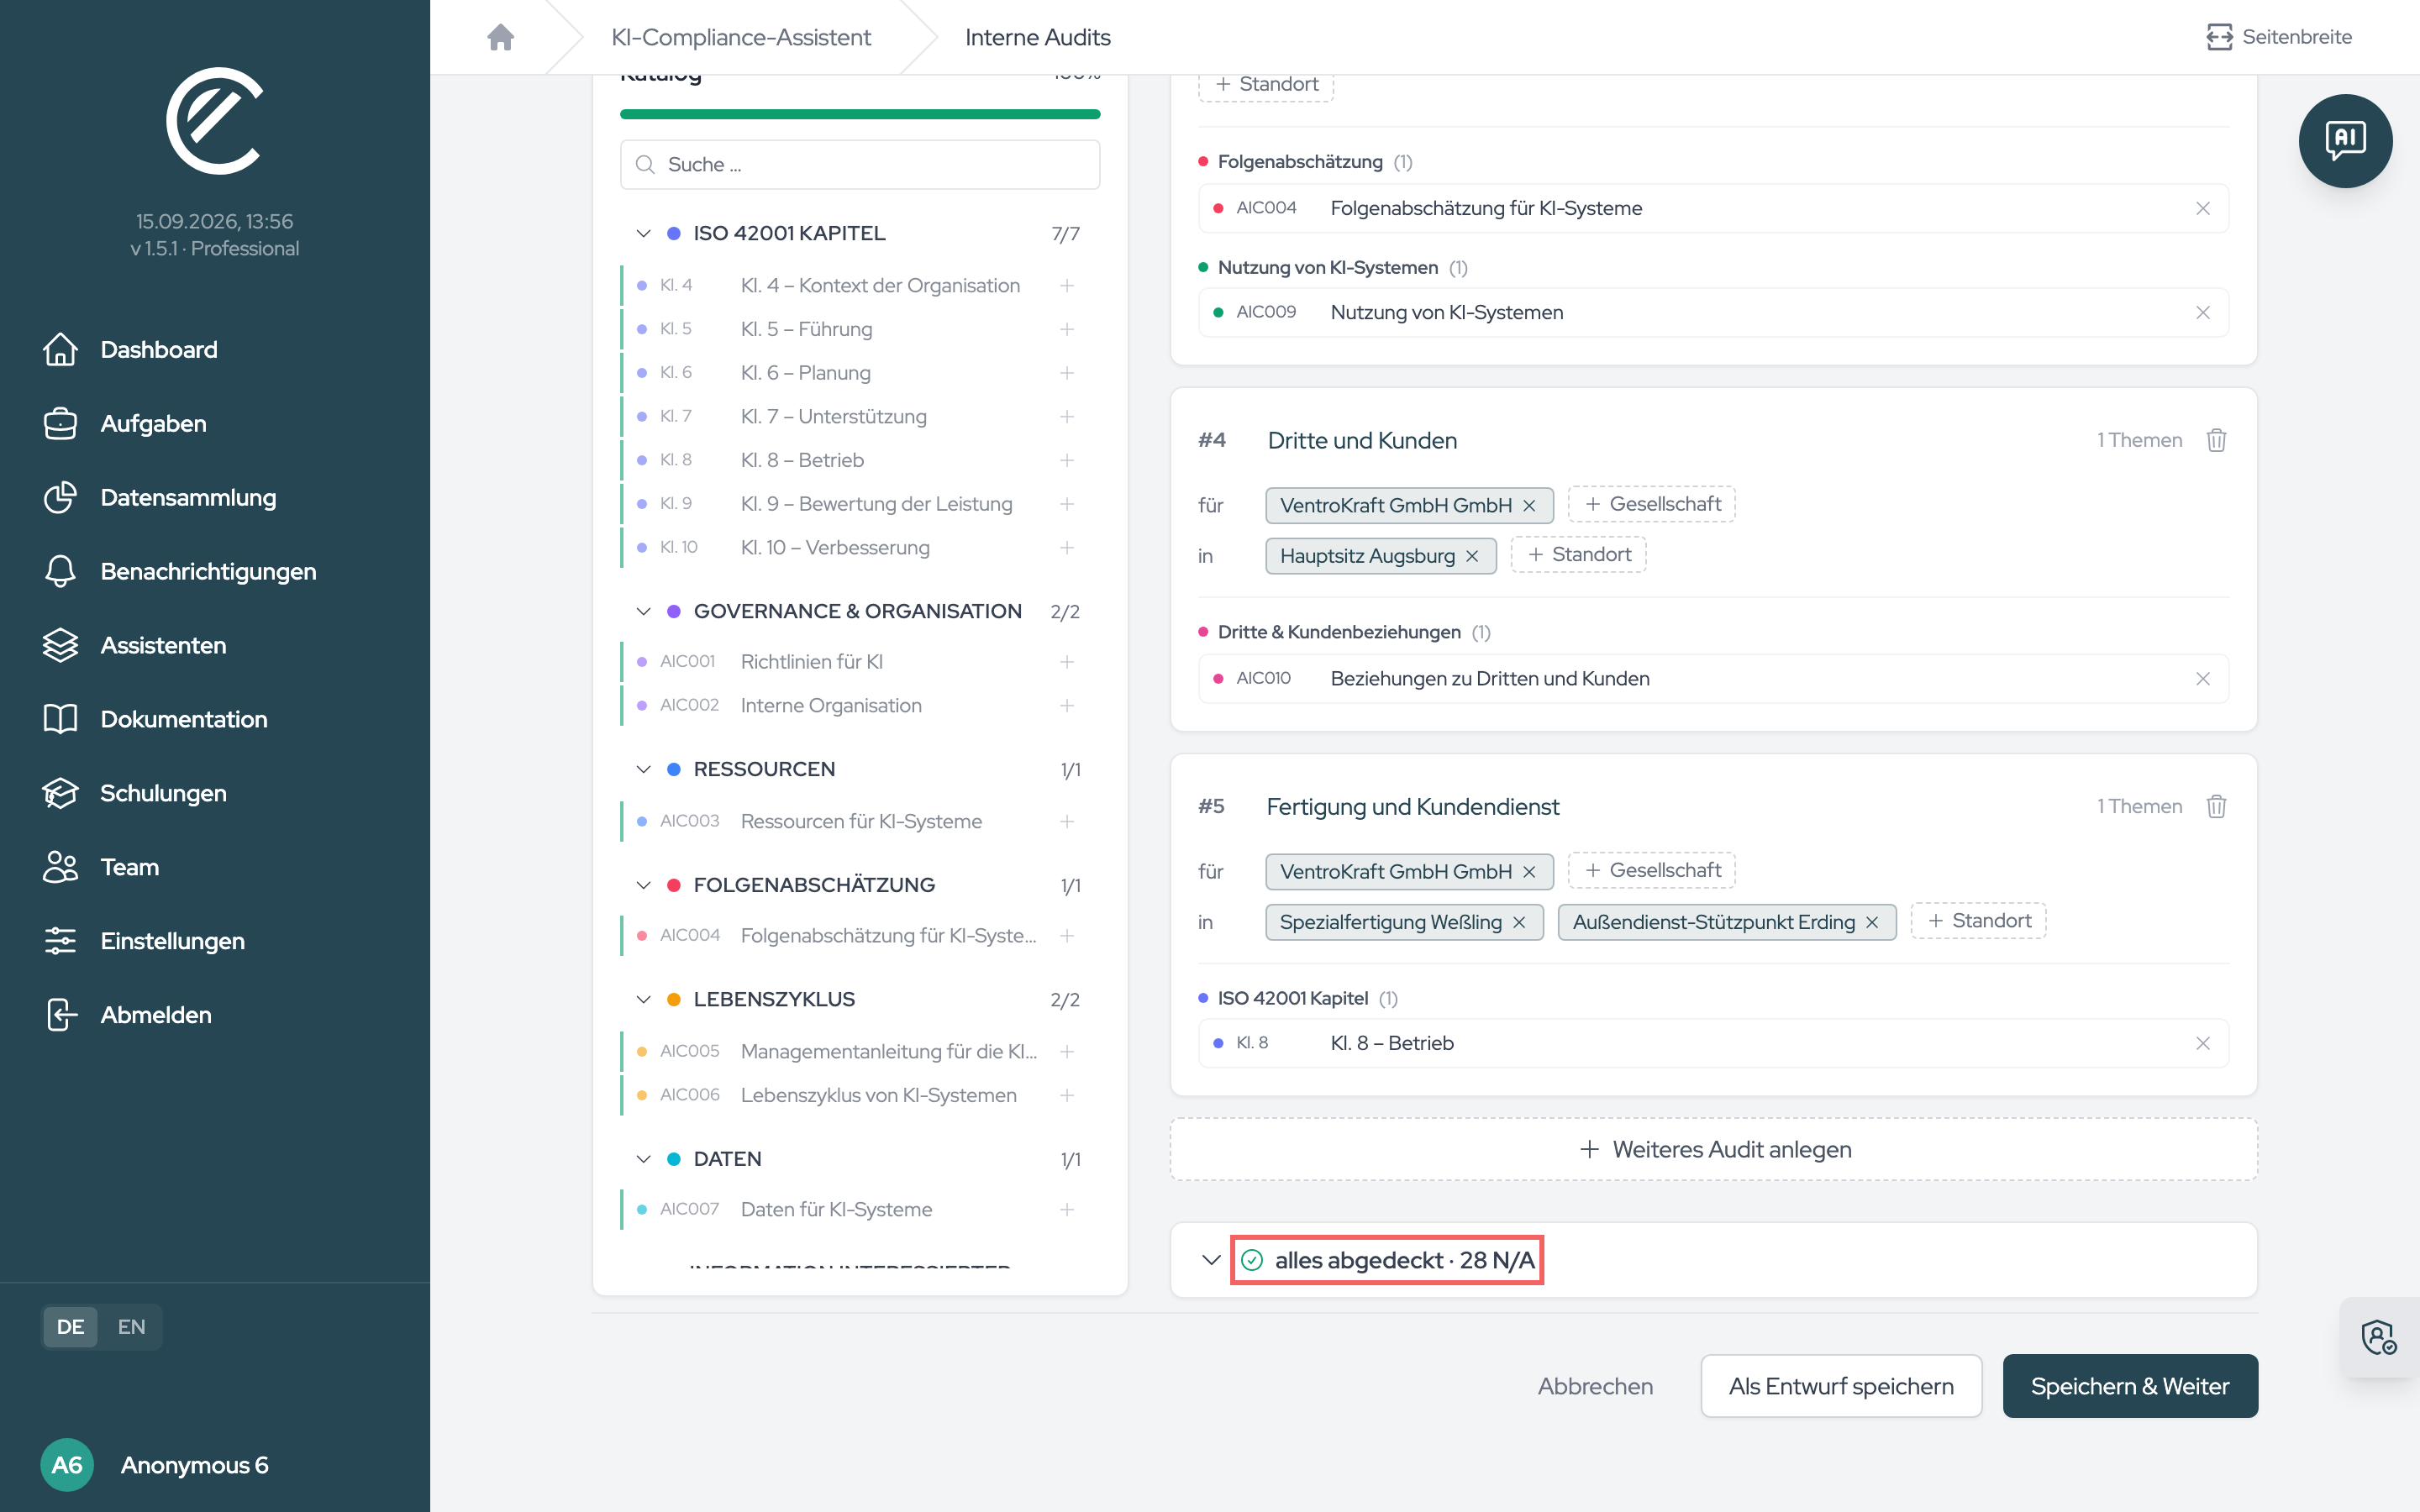Remove Hauptsitz Augsburg location tag
The height and width of the screenshot is (1512, 2420).
(1472, 556)
